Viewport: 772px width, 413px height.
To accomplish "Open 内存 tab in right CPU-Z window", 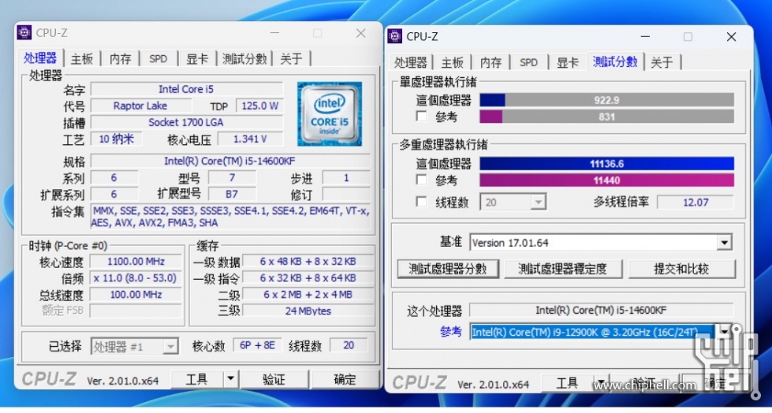I will pyautogui.click(x=490, y=62).
